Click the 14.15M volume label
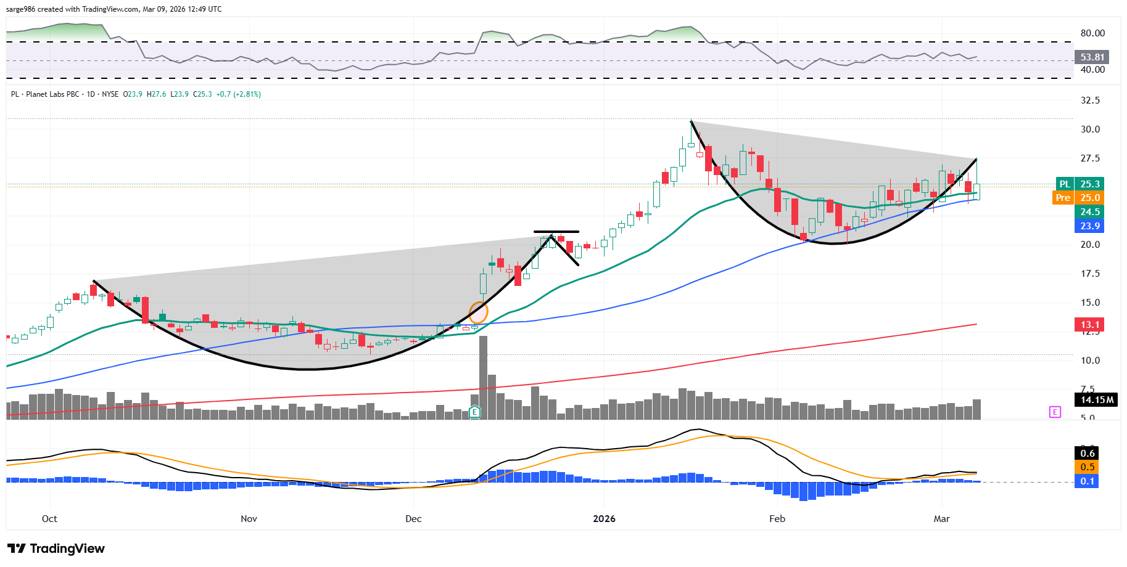Screen dimensions: 1127x567 tap(1097, 400)
